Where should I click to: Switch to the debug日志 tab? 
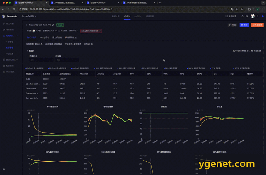click(x=44, y=37)
